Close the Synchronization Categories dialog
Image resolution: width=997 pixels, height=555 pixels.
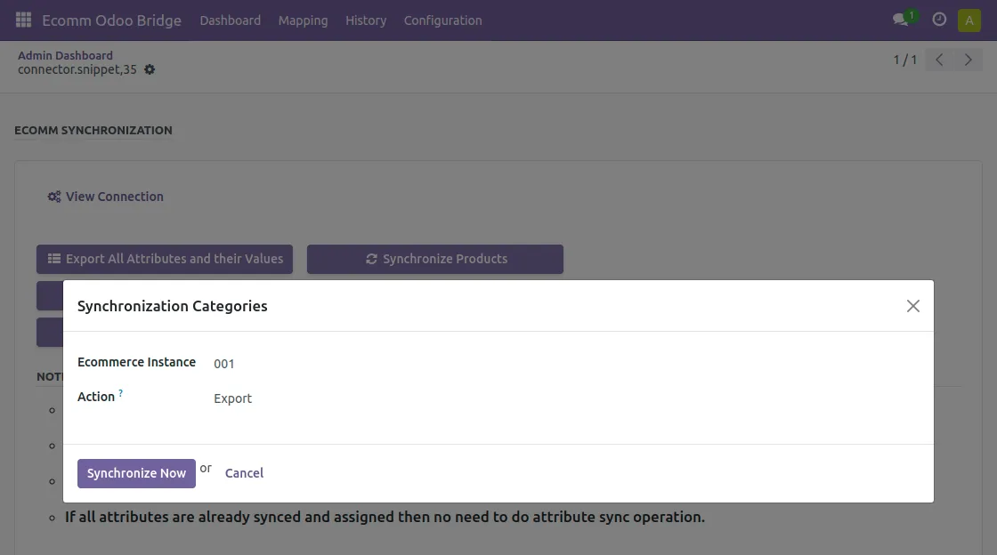coord(912,305)
